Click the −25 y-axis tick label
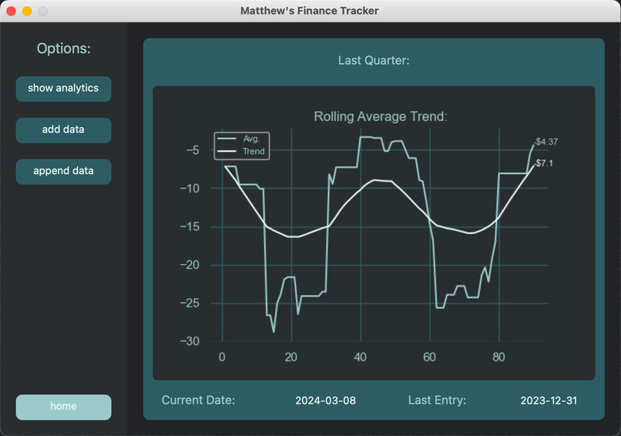 (x=190, y=304)
